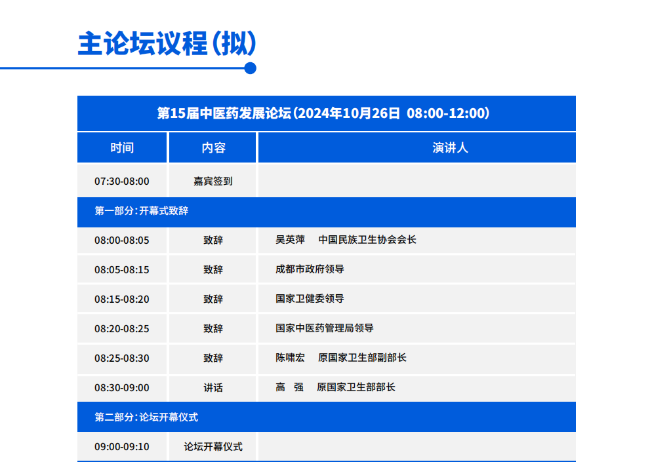Viewport: 650px width, 462px height.
Task: Click the 时间 column header
Action: tap(121, 147)
